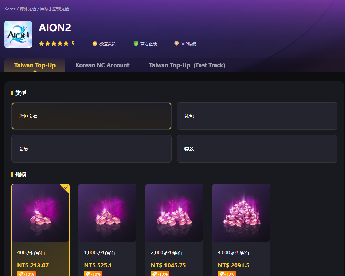Open the Taiwan Top-Up tab

click(35, 65)
